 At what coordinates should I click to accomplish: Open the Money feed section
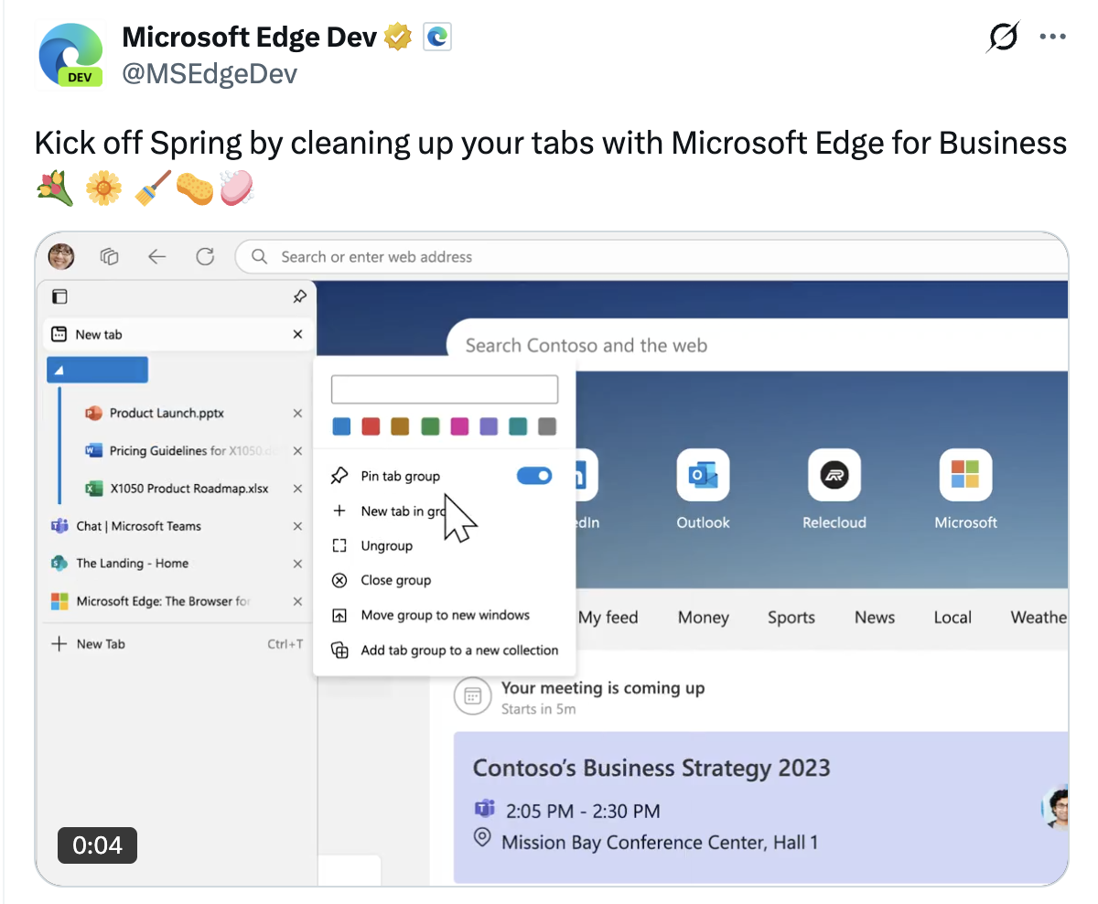pos(703,618)
